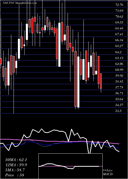Select the 58.85 axis label
This screenshot has height=179, width=128.
119,81
